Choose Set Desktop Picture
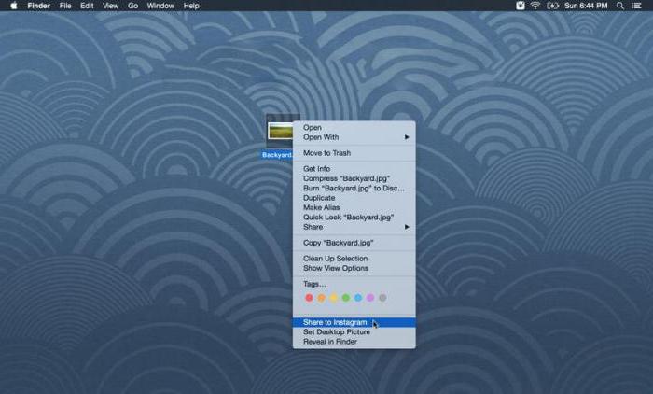This screenshot has height=394, width=653. pyautogui.click(x=354, y=331)
